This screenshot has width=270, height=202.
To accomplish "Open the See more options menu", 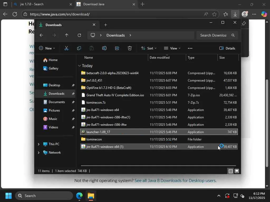I will pyautogui.click(x=190, y=48).
